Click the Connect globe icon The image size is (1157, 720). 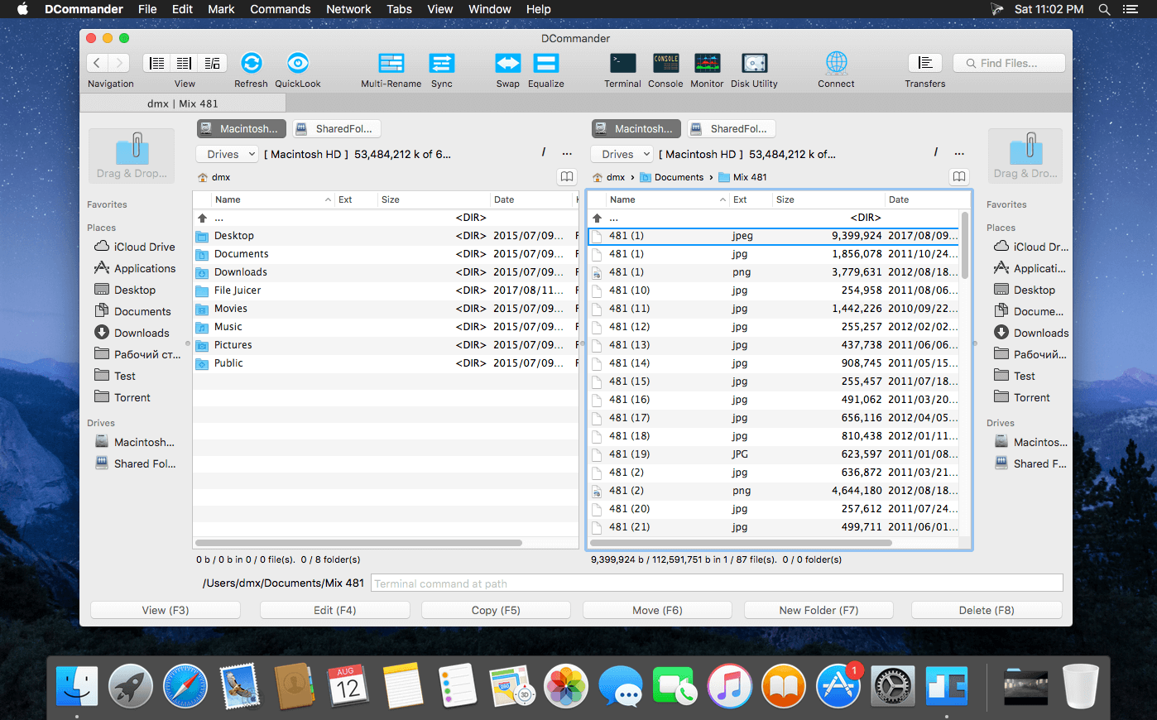(x=837, y=63)
